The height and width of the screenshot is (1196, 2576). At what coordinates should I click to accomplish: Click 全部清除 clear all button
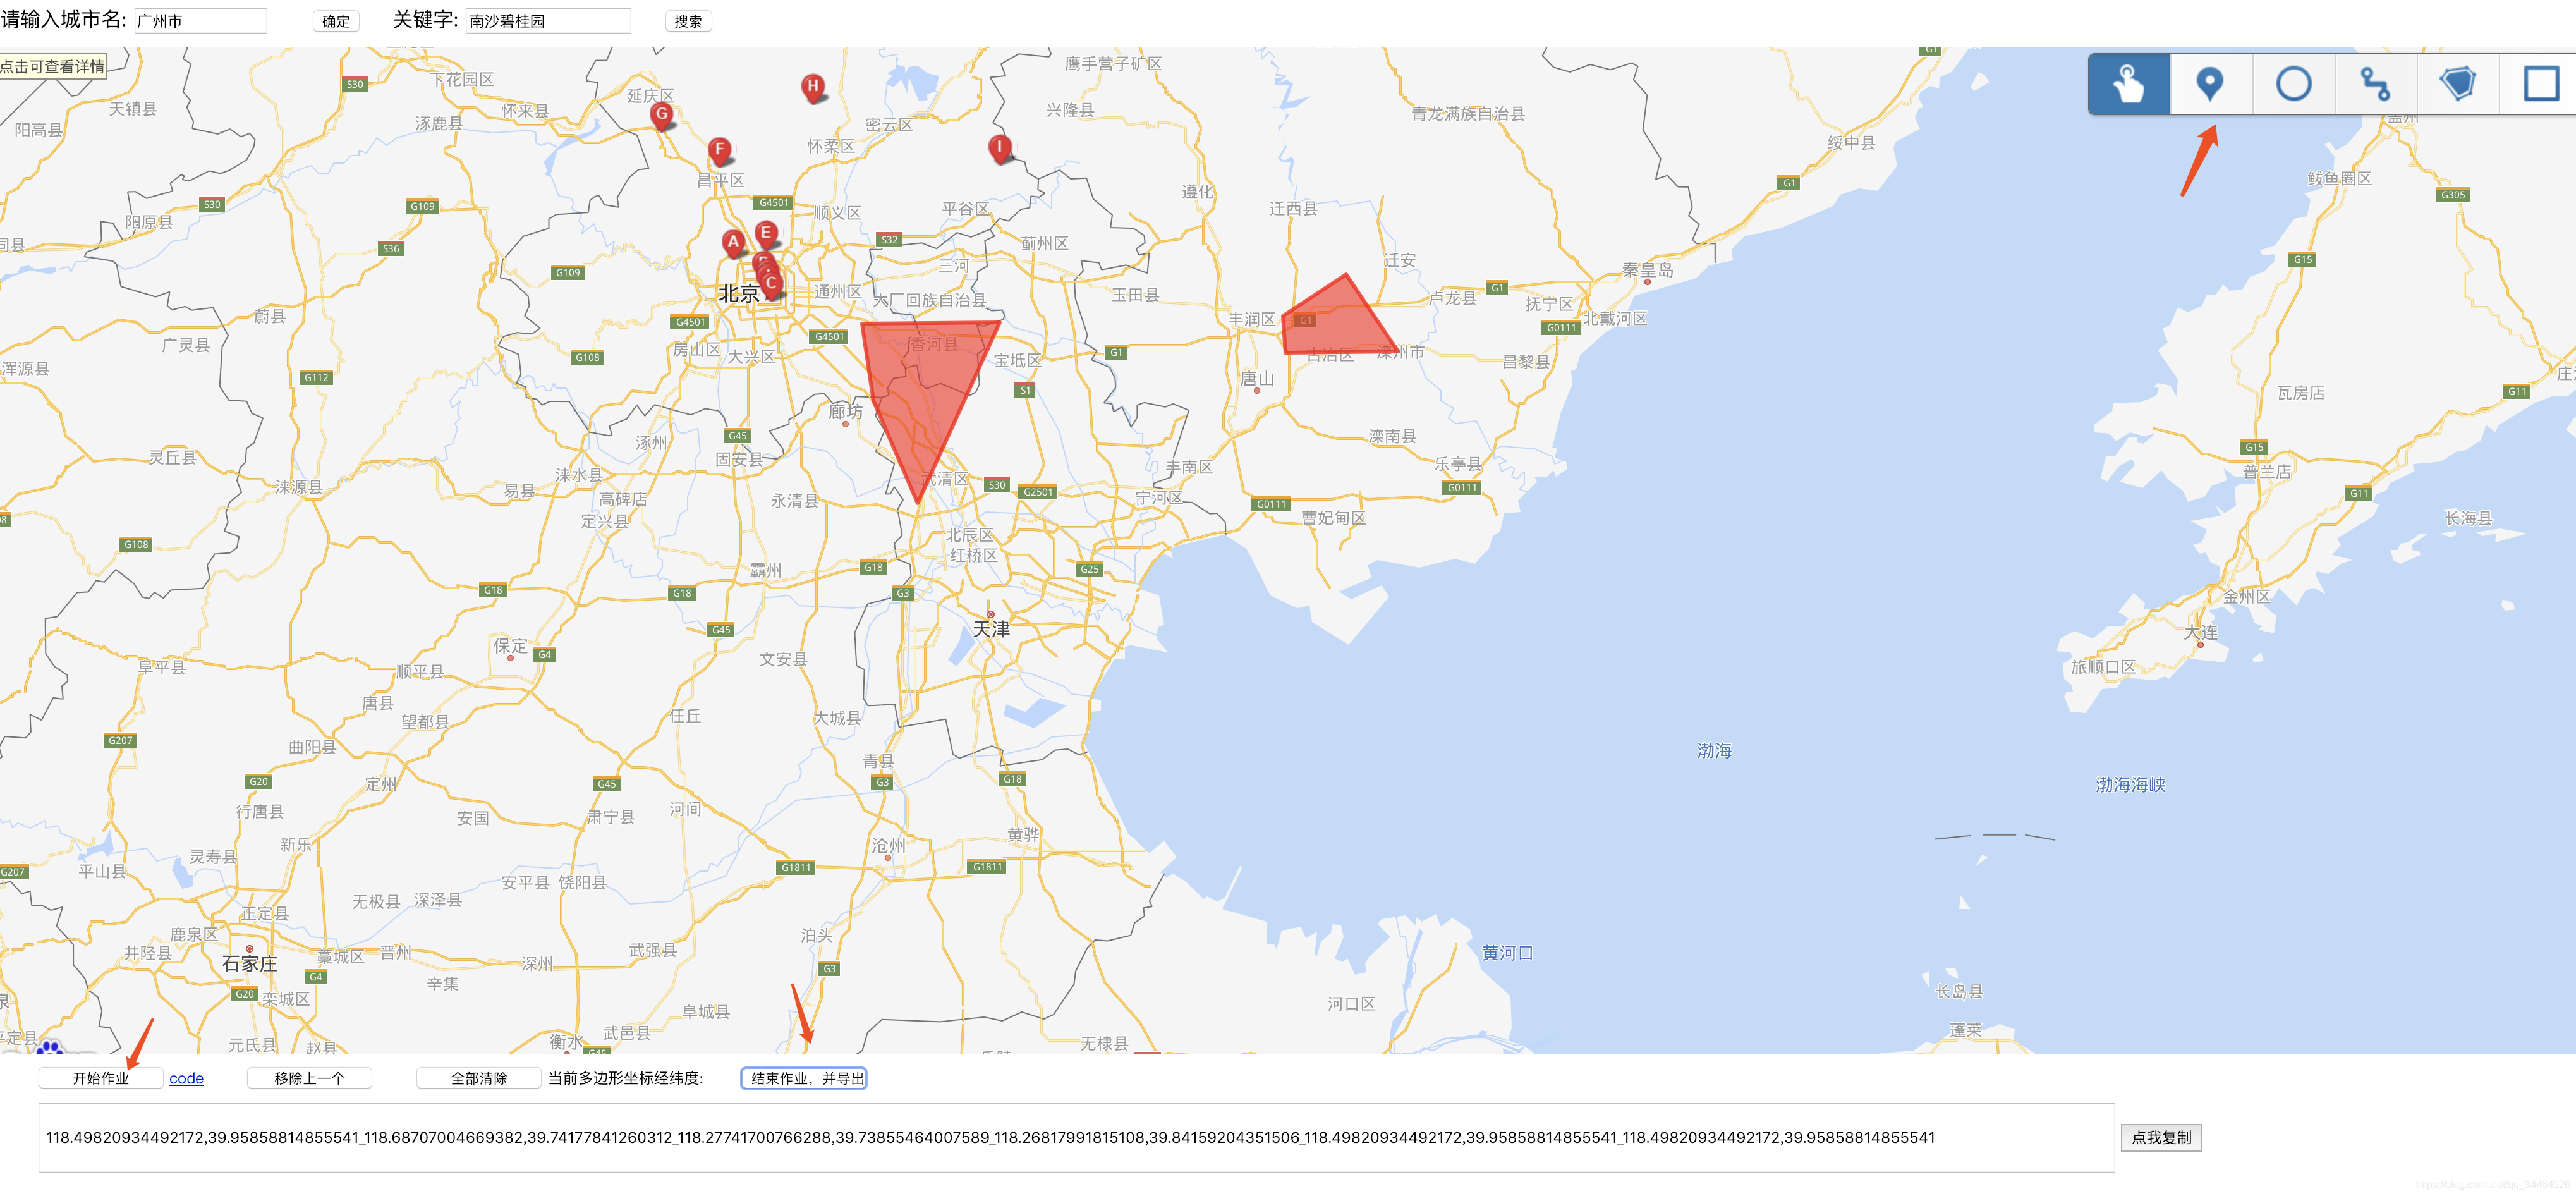(x=478, y=1078)
